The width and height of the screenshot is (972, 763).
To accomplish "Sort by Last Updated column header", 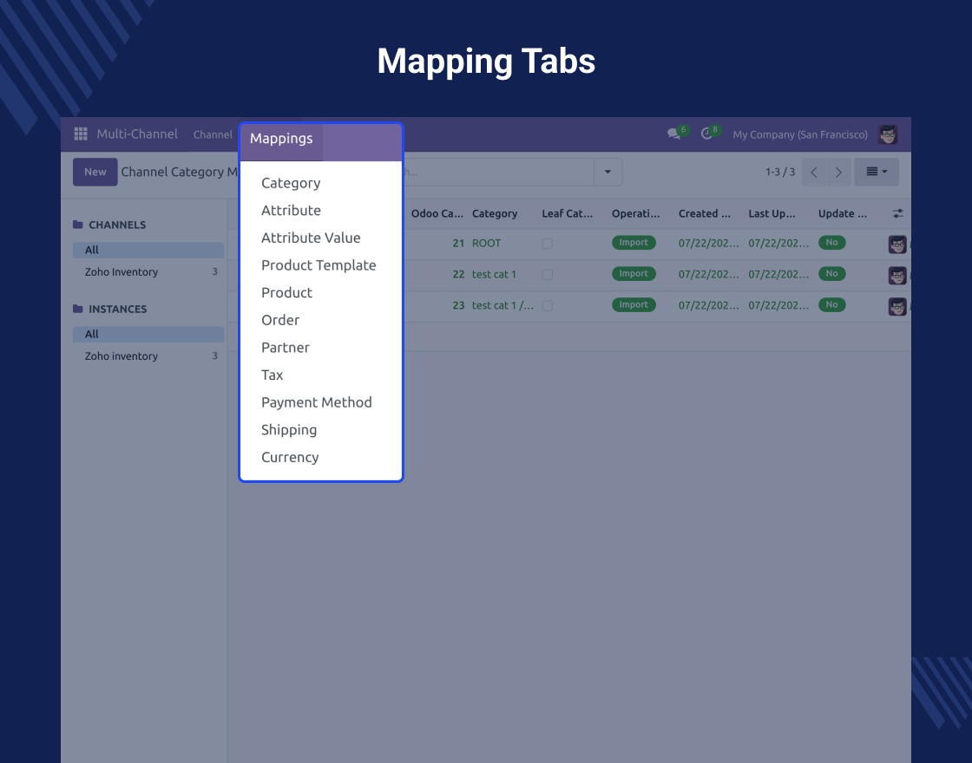I will click(772, 213).
